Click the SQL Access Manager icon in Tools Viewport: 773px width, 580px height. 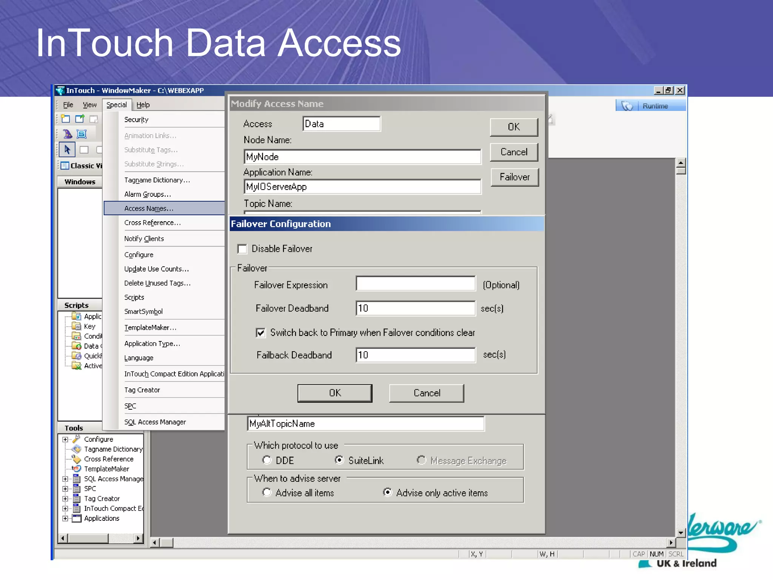click(x=76, y=478)
